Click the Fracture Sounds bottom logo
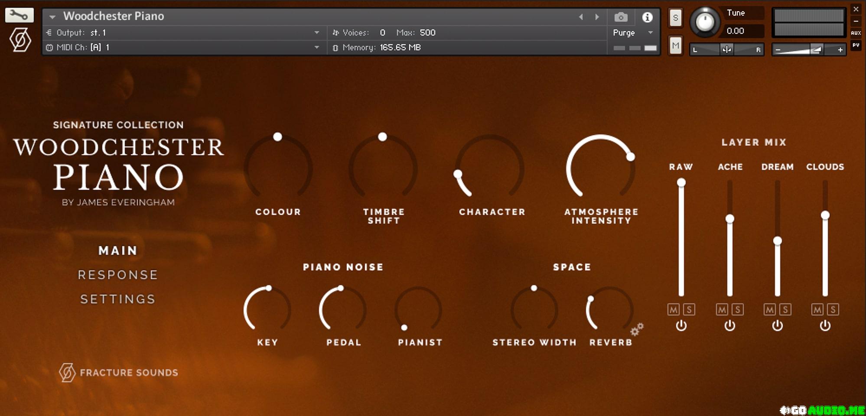This screenshot has width=866, height=416. coord(118,372)
